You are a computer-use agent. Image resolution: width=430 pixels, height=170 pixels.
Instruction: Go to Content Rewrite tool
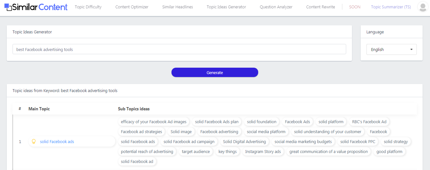320,7
